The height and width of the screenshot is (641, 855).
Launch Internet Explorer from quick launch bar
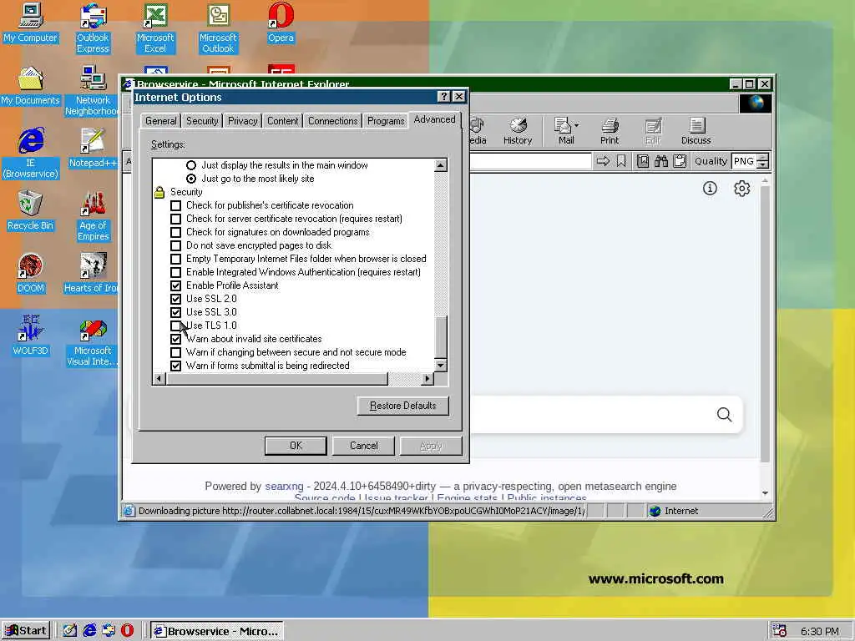tap(89, 630)
